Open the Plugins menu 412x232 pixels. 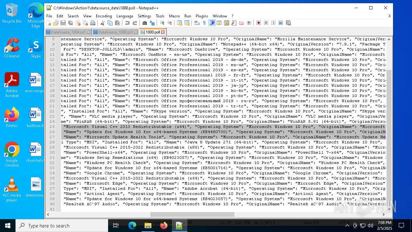(202, 16)
